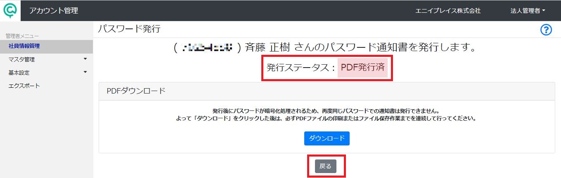
Task: Click the 管理者メニュー sidebar label
Action: click(x=22, y=36)
